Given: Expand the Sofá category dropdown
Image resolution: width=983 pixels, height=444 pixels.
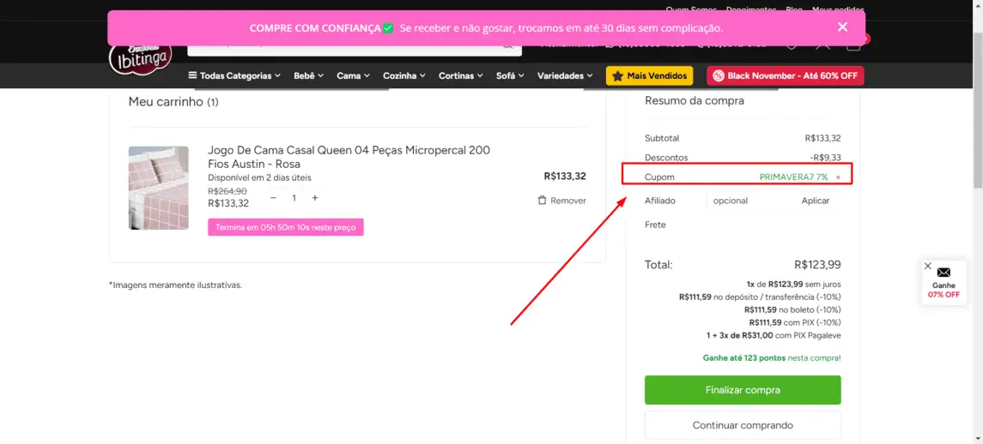Looking at the screenshot, I should pos(510,75).
